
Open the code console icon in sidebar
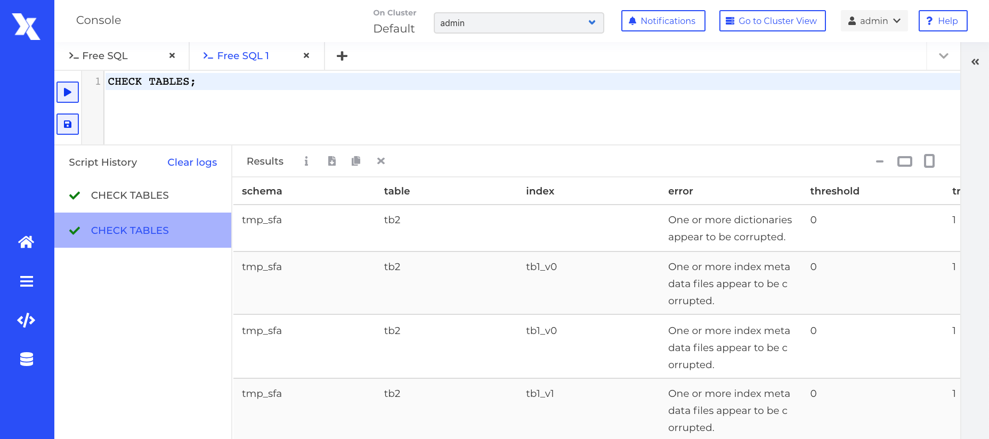pos(26,320)
